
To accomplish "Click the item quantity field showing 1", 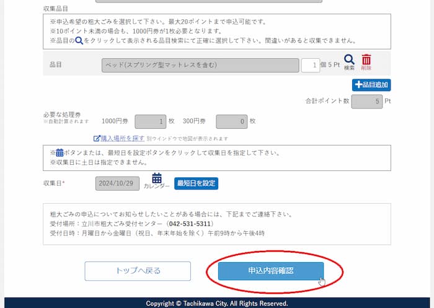I will point(310,65).
